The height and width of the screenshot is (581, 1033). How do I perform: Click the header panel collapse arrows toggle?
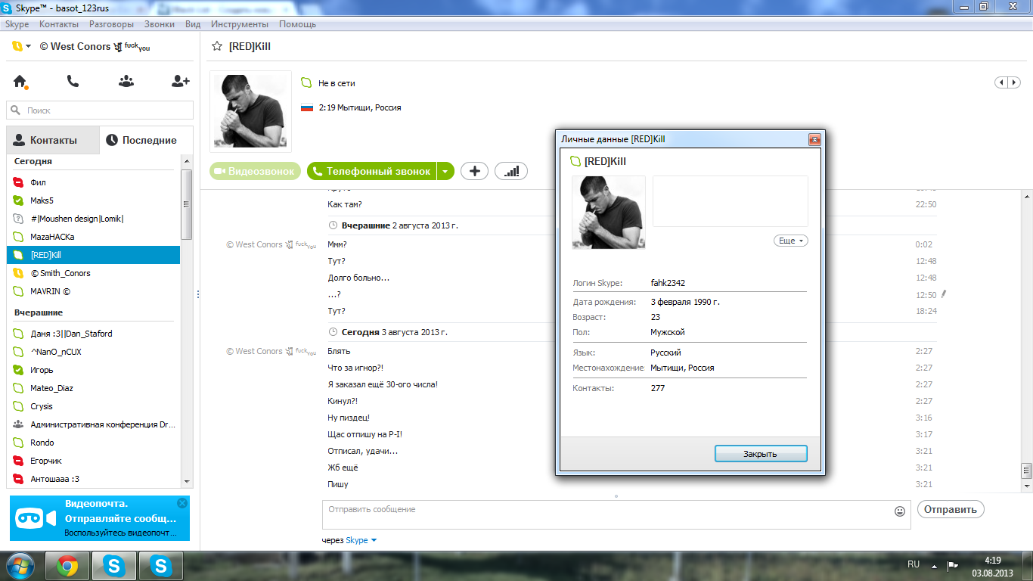(1007, 82)
